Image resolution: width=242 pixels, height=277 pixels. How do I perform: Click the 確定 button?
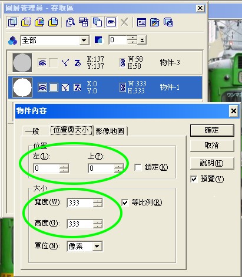click(212, 130)
